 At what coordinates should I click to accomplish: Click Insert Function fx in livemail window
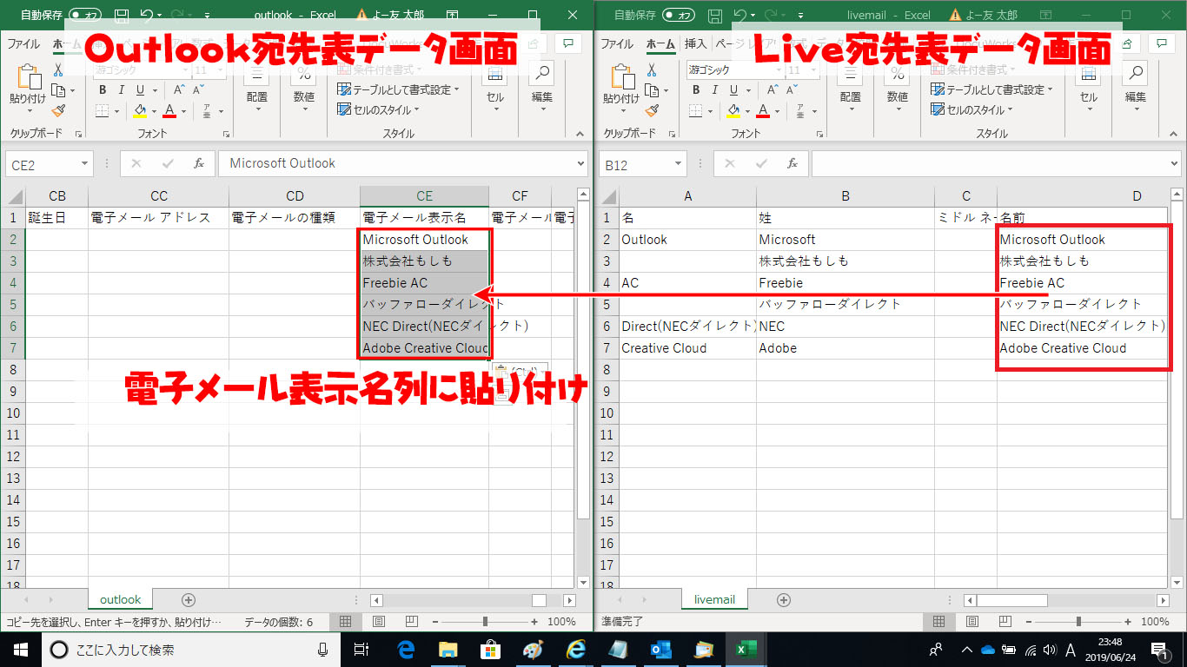click(x=792, y=163)
